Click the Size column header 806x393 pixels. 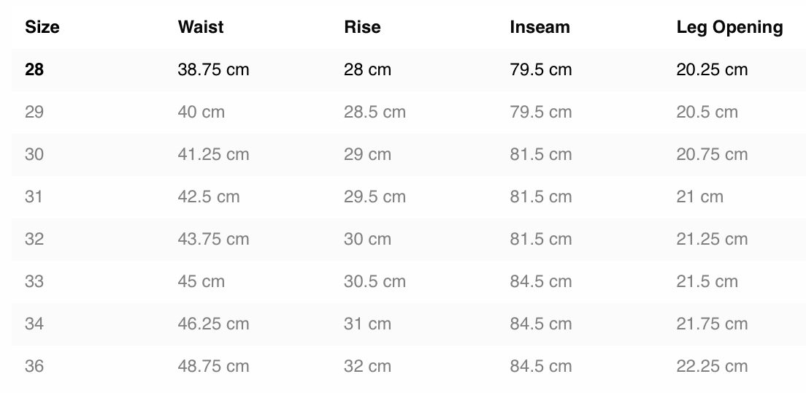click(x=42, y=27)
